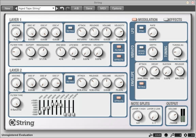The width and height of the screenshot is (196, 138).
Task: Click the Env Mod knob
Action: (61, 52)
